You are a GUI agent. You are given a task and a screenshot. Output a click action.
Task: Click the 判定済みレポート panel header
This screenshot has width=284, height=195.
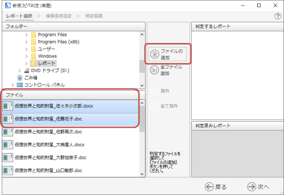(237, 126)
